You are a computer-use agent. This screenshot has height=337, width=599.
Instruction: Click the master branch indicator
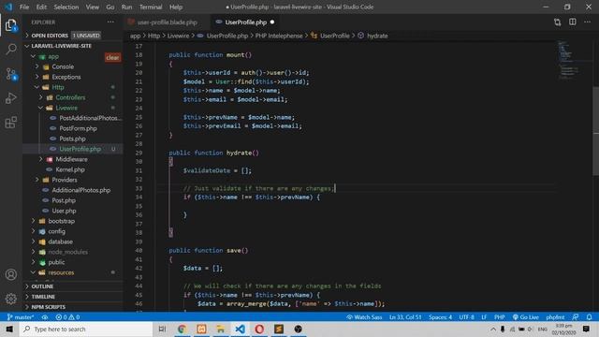tap(21, 317)
